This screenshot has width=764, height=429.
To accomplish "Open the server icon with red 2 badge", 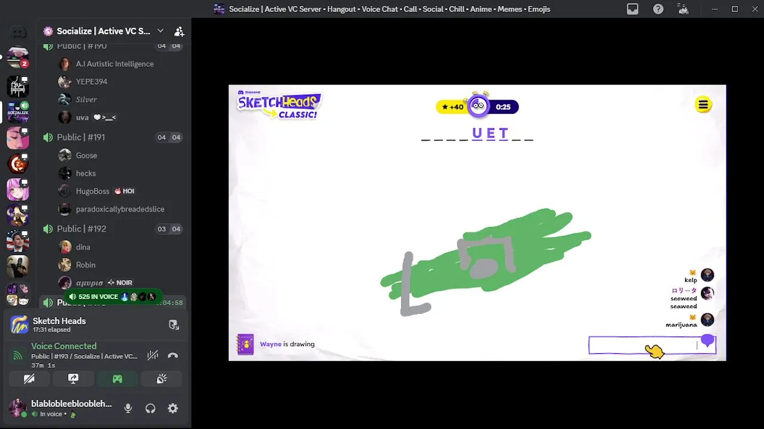I will point(18,58).
